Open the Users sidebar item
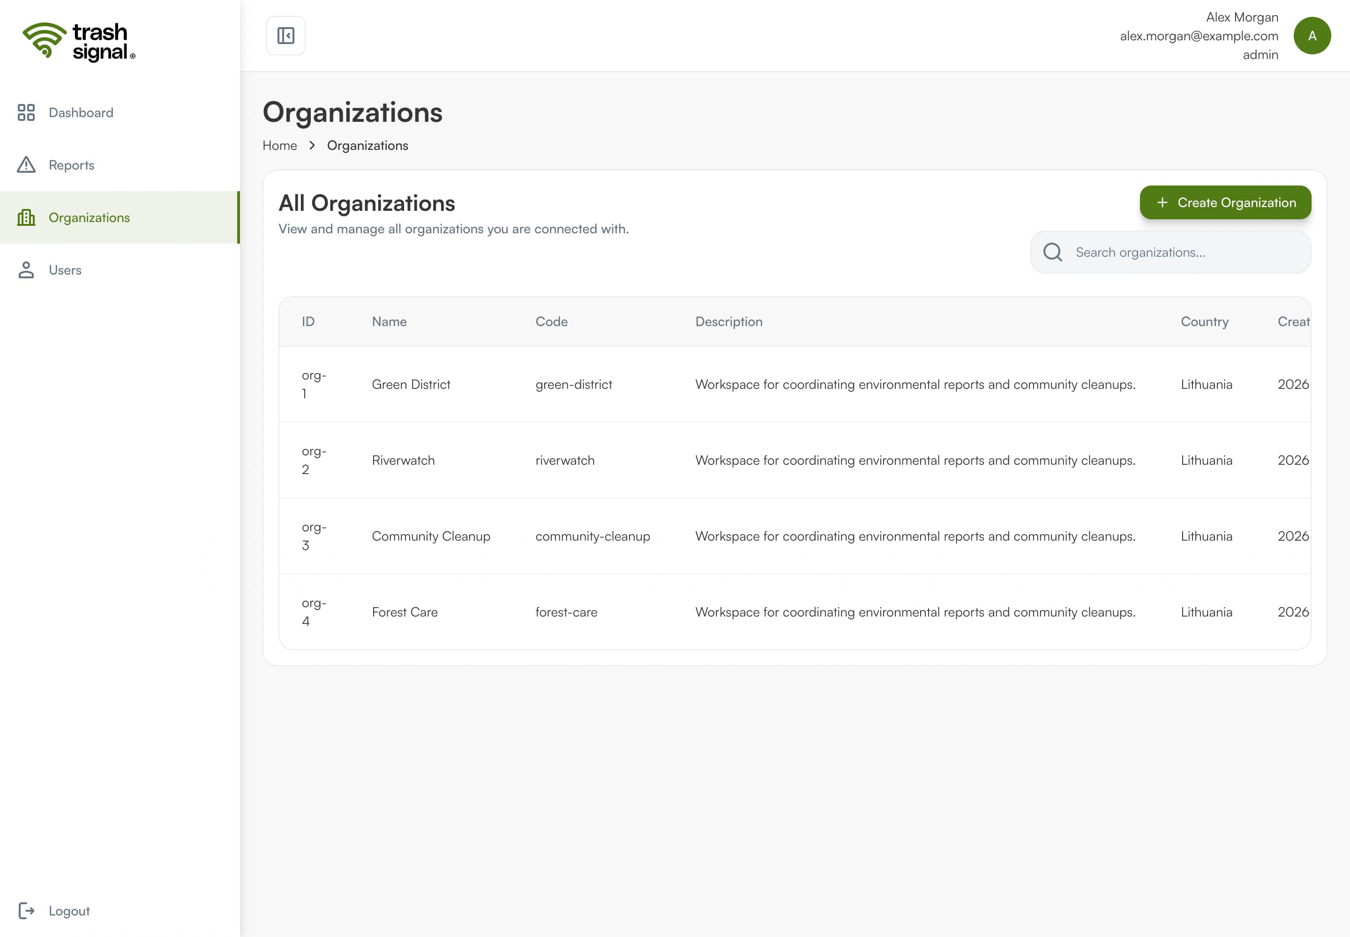 coord(120,270)
